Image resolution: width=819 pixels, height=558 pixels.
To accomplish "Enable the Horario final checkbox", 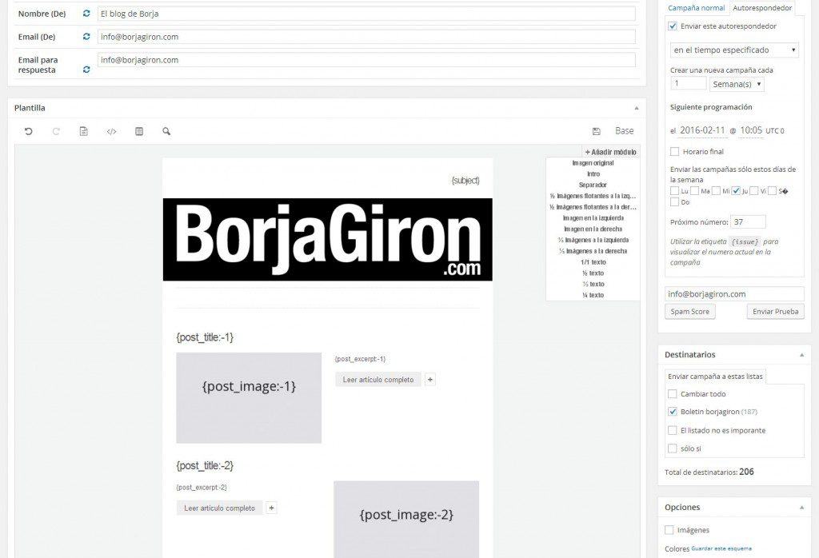I will pos(675,151).
